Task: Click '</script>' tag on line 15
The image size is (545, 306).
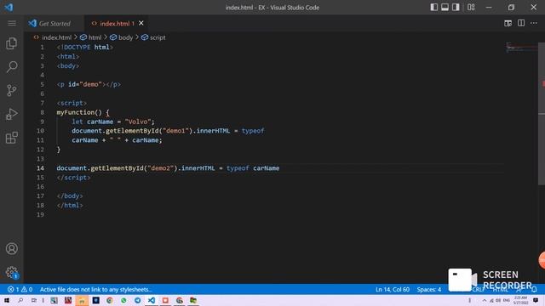Action: [x=73, y=178]
